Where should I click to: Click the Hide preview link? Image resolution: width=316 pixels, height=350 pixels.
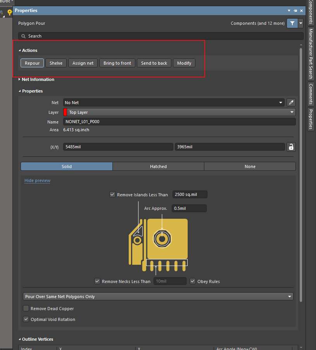37,180
